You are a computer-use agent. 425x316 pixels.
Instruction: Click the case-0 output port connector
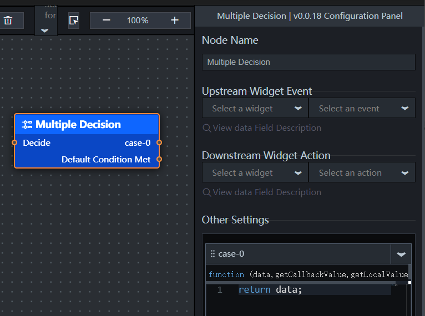pyautogui.click(x=159, y=142)
